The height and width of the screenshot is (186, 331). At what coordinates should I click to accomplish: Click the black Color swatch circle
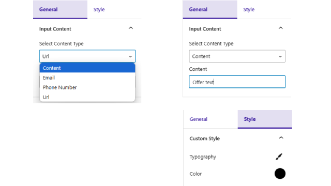pos(280,174)
